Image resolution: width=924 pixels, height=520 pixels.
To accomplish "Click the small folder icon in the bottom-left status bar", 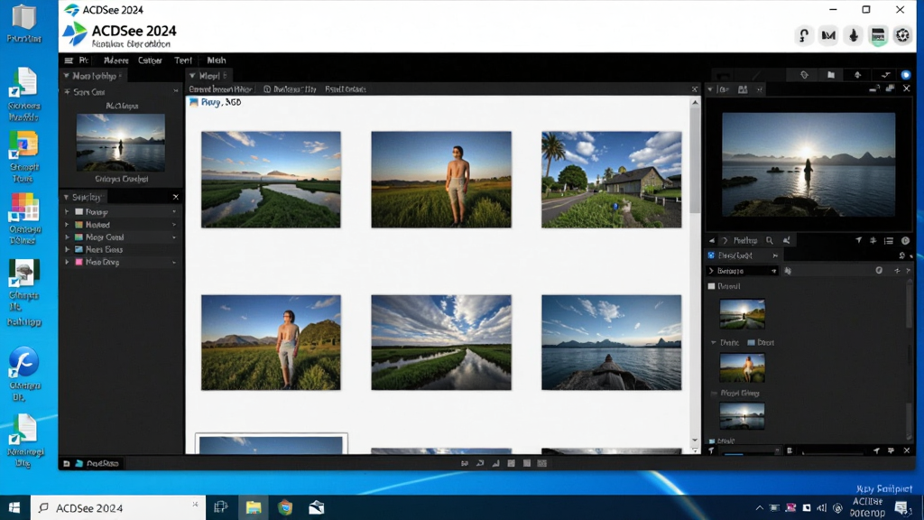I will pos(79,463).
